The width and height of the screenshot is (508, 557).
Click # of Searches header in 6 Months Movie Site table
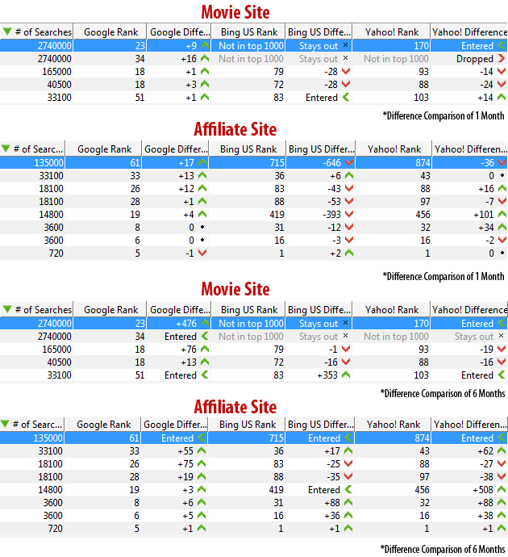[x=37, y=310]
